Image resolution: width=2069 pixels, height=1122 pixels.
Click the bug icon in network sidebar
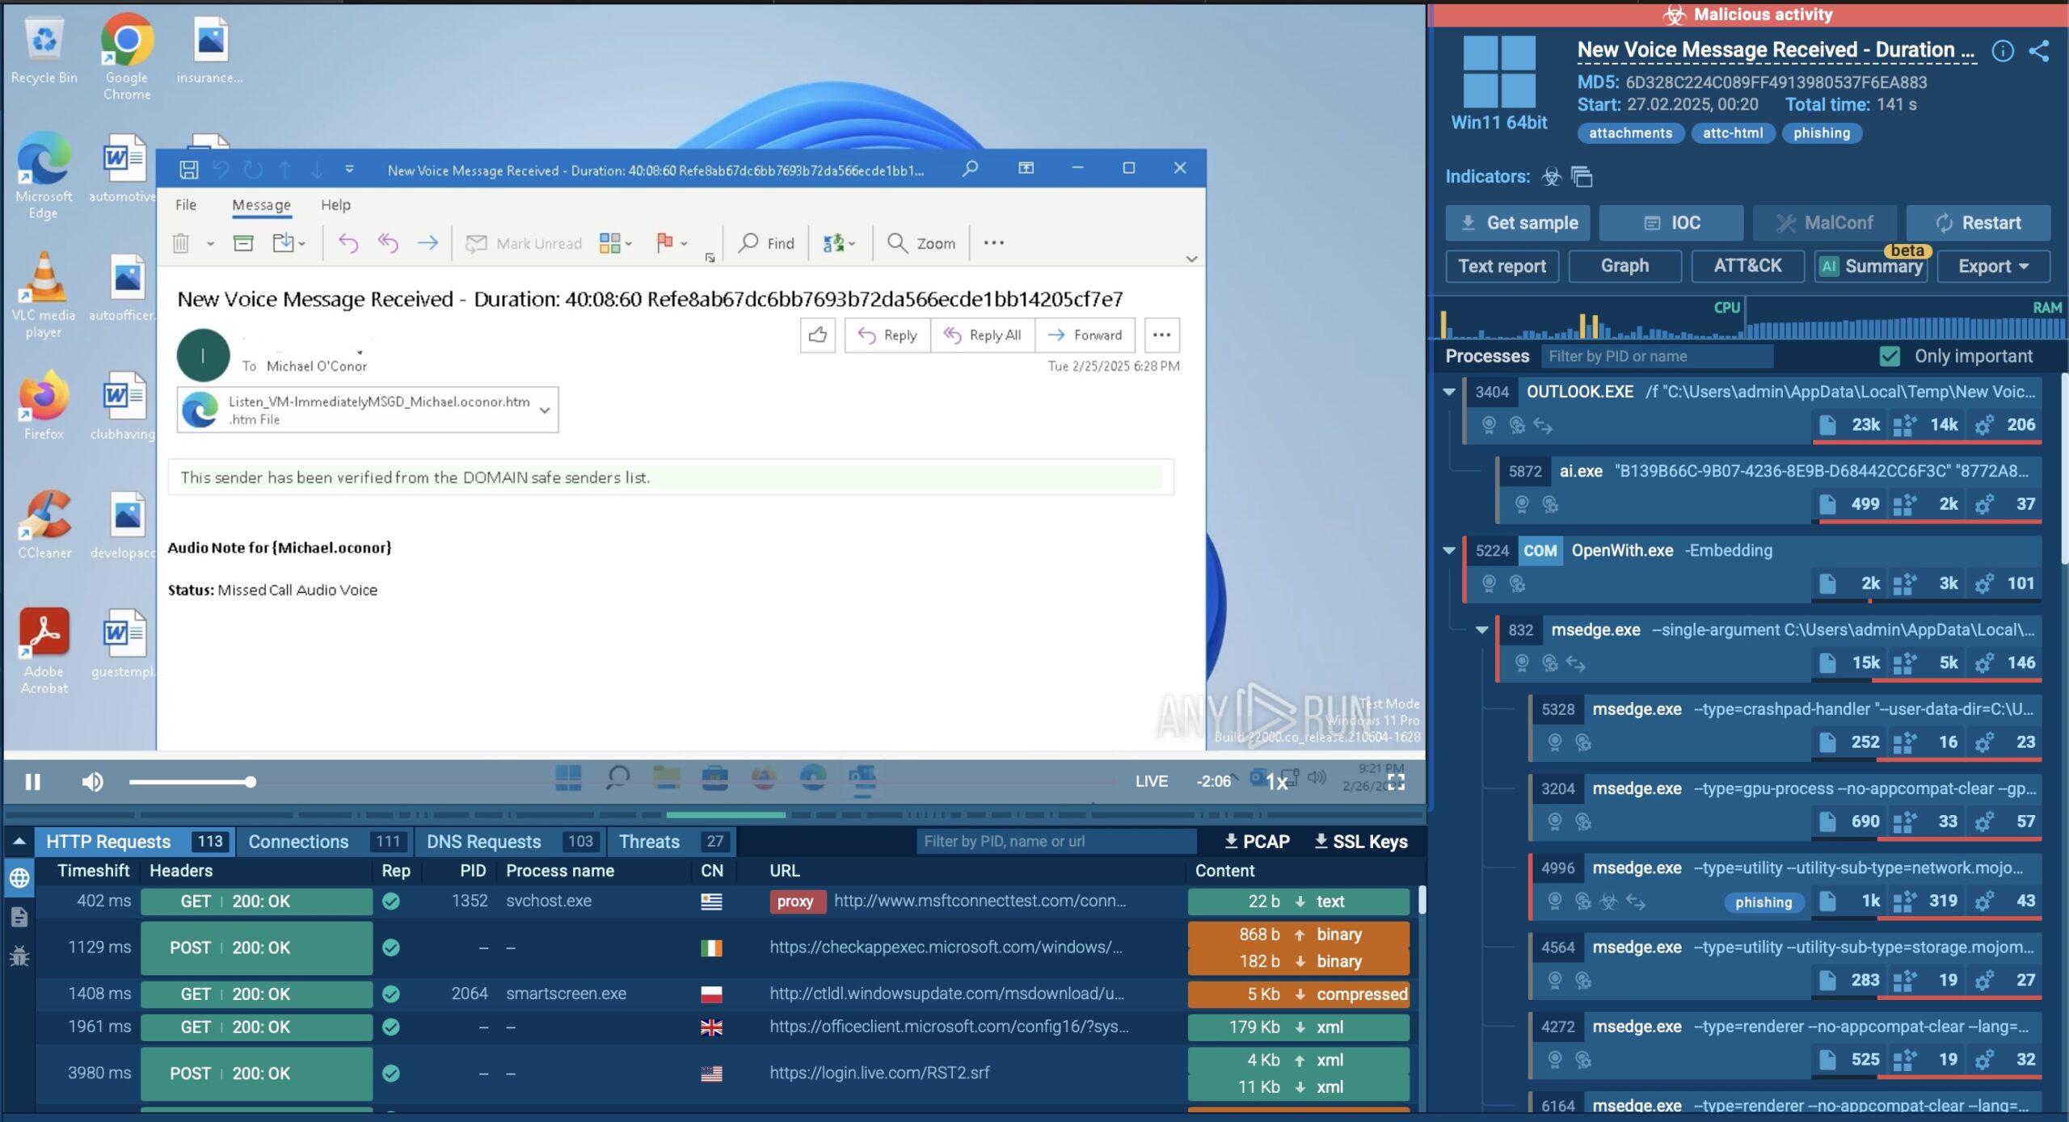click(19, 956)
